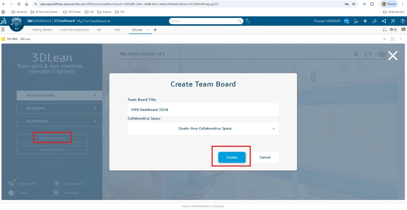The width and height of the screenshot is (407, 210).
Task: Open the 3DLean tab chevron menu
Action: click(148, 30)
